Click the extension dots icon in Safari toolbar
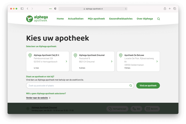Screen dimensions: 186x124 pyautogui.click(x=50, y=9)
